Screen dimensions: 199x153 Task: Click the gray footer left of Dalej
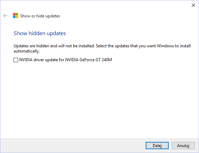coord(72,146)
